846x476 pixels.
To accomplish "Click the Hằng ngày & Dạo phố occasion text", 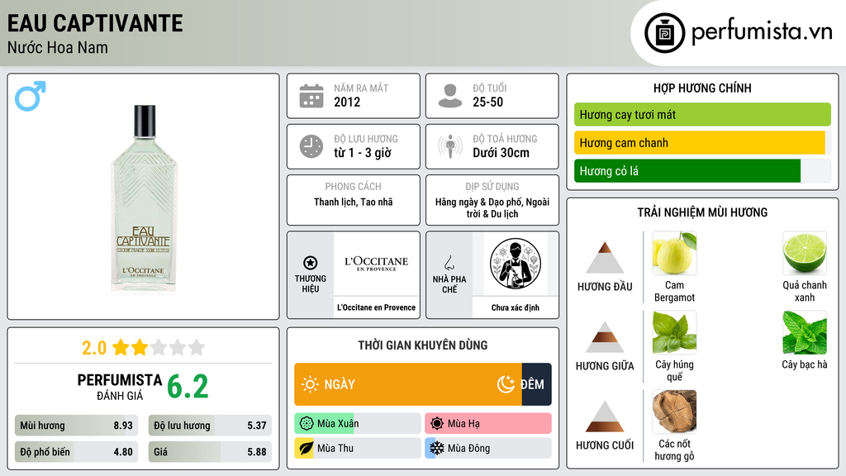I will pos(492,207).
